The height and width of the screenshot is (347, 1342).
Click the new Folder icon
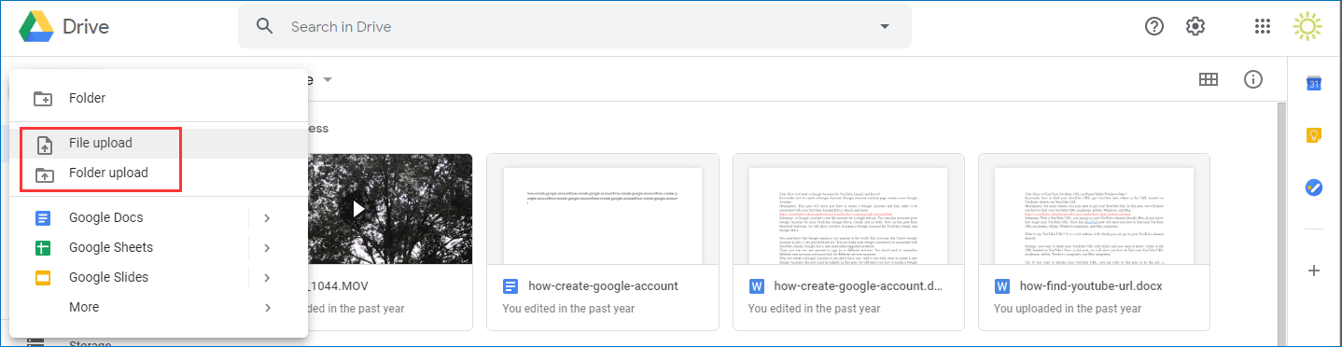(43, 99)
